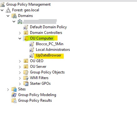Click the Forest geo.local triangle icon

(8, 10)
